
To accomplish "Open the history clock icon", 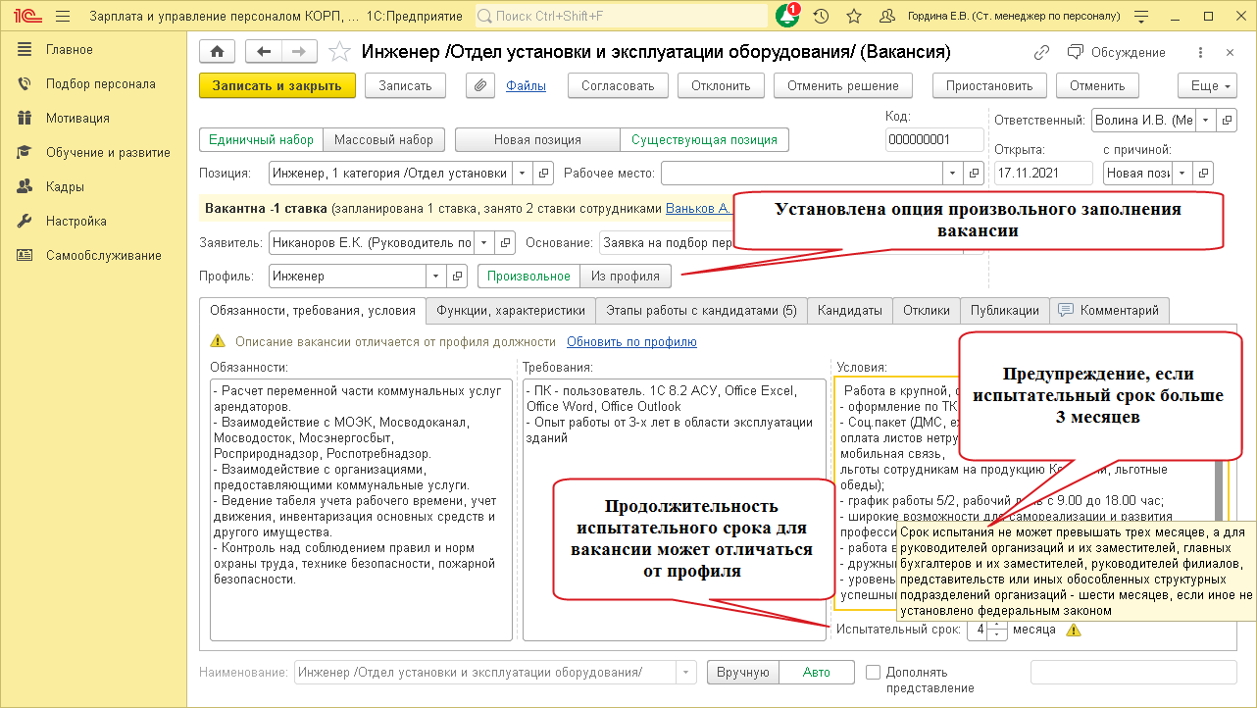I will (822, 17).
